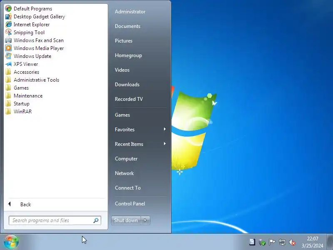Expand the Recent Items submenu arrow
Image resolution: width=333 pixels, height=250 pixels.
[164, 144]
